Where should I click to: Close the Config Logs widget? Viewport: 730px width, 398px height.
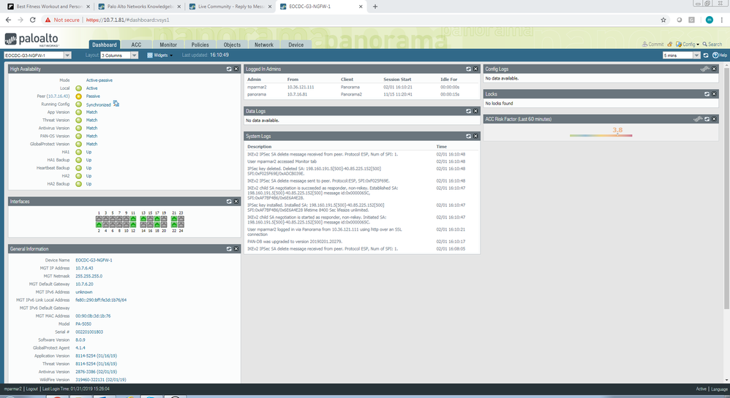point(714,69)
